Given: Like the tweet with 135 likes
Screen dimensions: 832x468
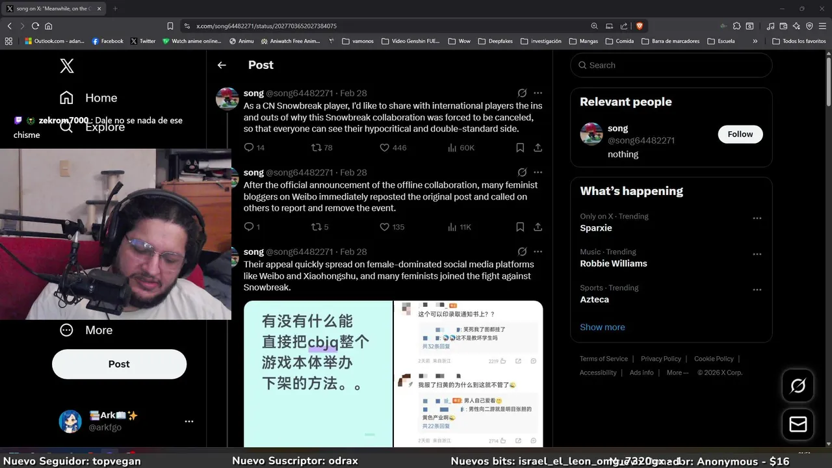Looking at the screenshot, I should click(x=392, y=227).
